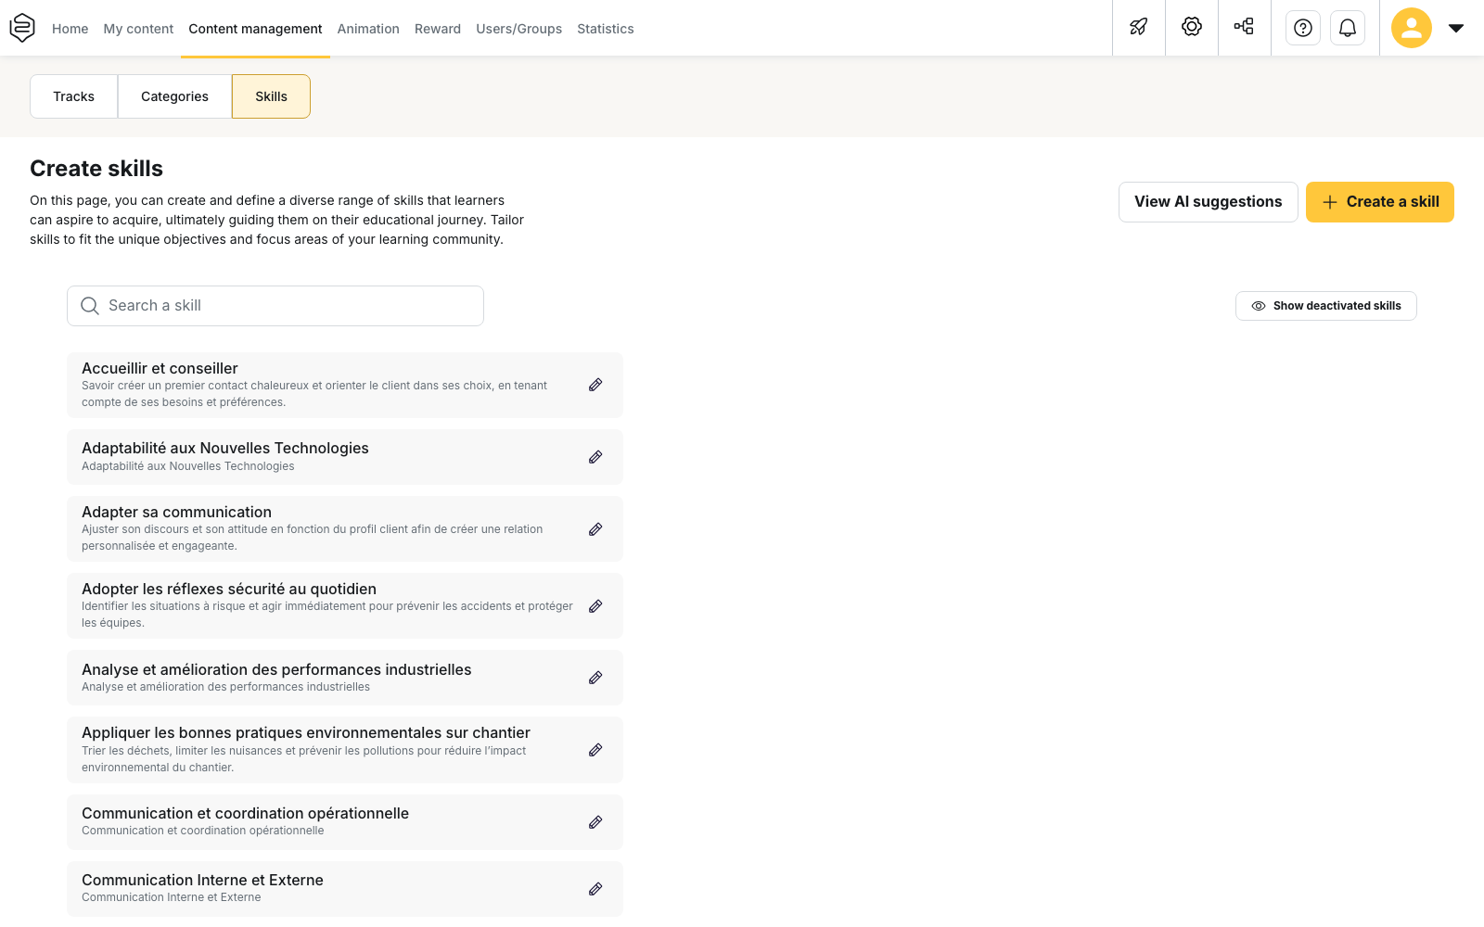The width and height of the screenshot is (1484, 927).
Task: Edit the Accueillir et conseiller skill
Action: tap(595, 385)
